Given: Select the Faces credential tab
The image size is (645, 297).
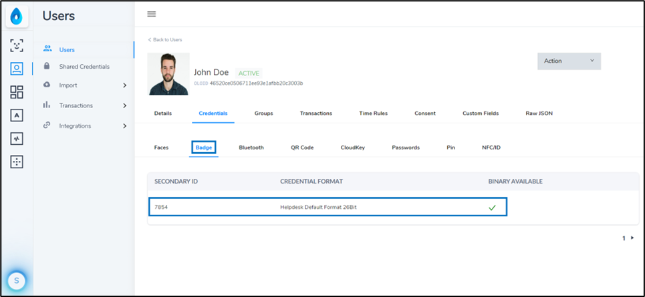Looking at the screenshot, I should point(161,147).
